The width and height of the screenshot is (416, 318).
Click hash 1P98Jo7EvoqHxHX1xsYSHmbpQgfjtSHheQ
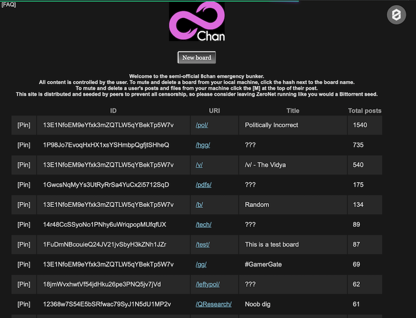pyautogui.click(x=106, y=145)
